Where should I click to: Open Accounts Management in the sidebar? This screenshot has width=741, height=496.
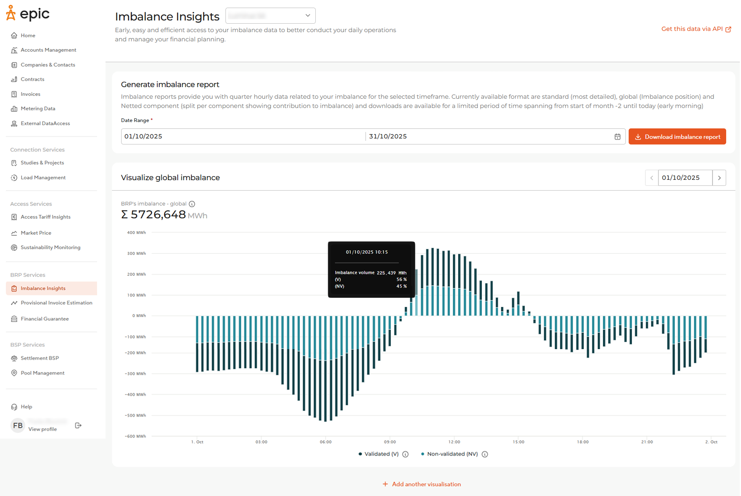[48, 50]
